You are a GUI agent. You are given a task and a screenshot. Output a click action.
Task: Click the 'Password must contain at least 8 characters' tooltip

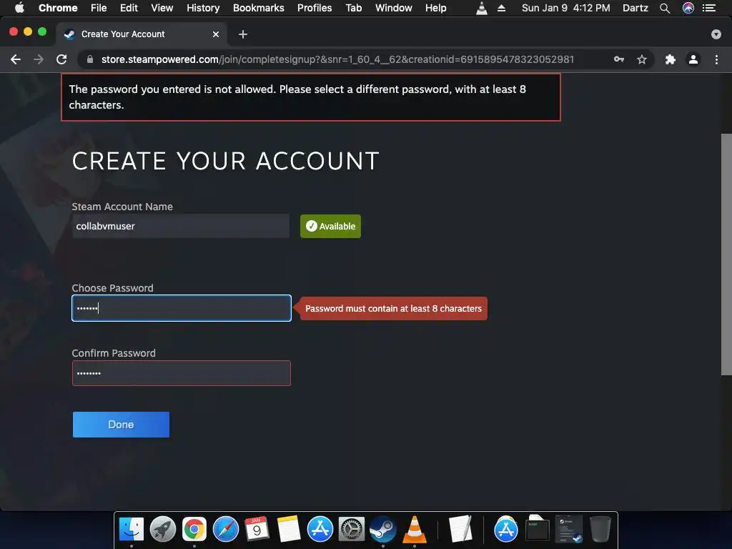pyautogui.click(x=394, y=309)
